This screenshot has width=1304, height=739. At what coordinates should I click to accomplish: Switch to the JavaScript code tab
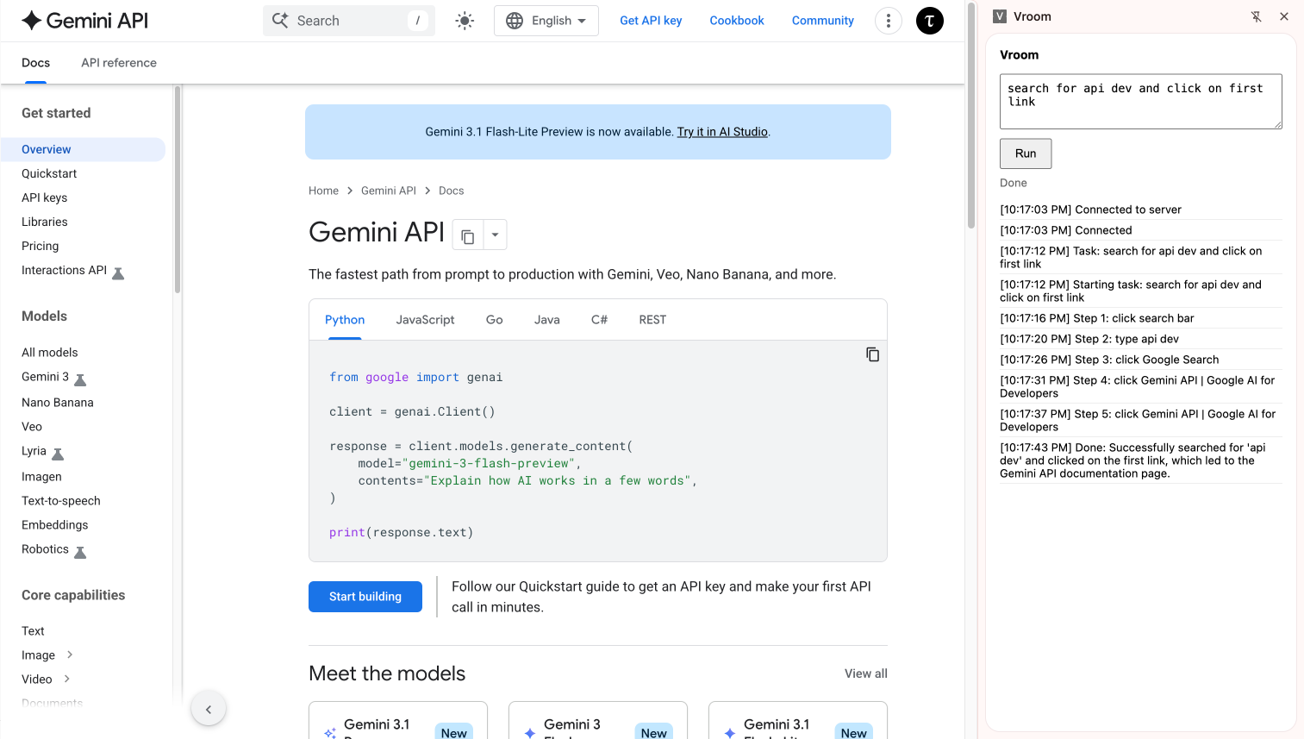click(x=425, y=320)
